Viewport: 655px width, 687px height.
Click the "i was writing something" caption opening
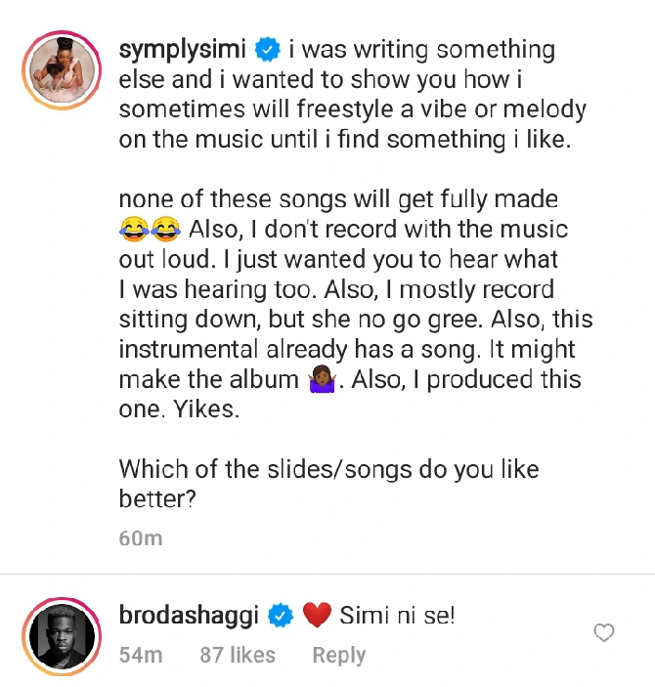coord(421,49)
